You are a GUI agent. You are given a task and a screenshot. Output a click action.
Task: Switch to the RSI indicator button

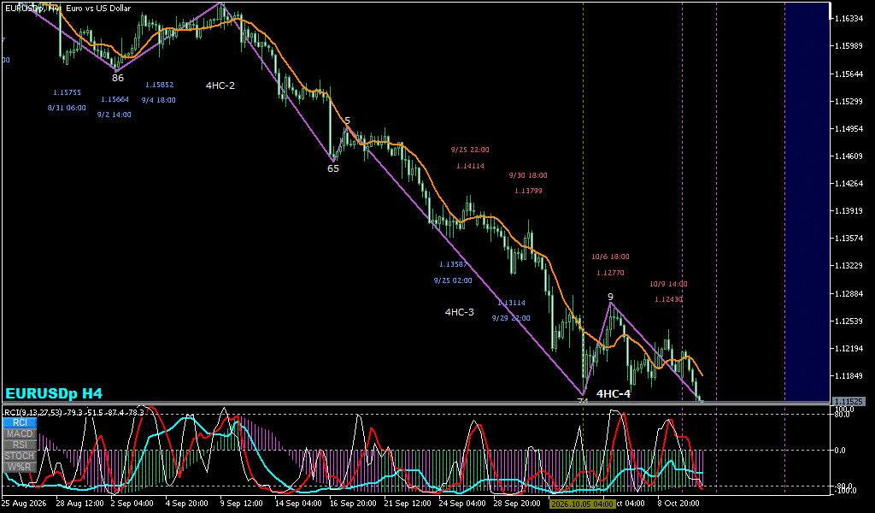coord(21,445)
